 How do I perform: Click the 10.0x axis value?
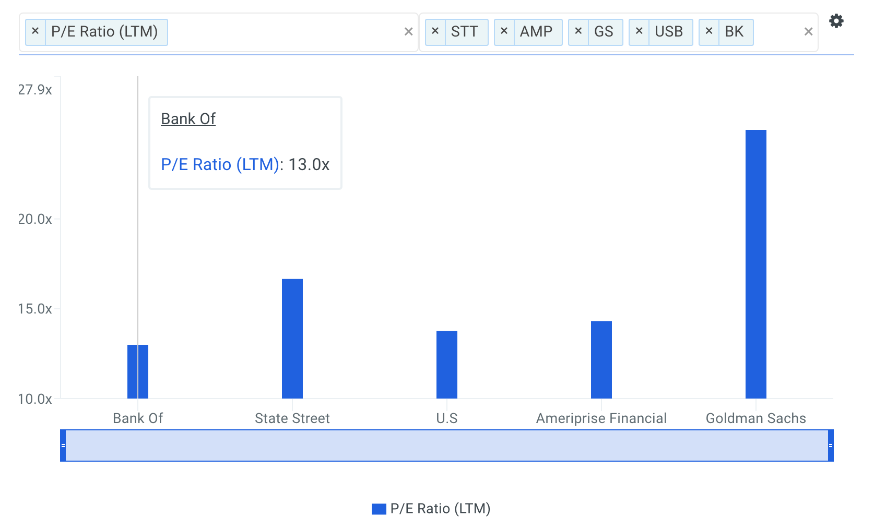[35, 399]
